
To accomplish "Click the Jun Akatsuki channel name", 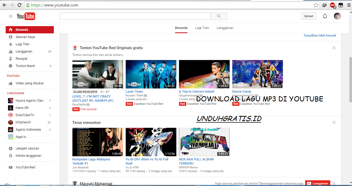I will click(80, 168).
